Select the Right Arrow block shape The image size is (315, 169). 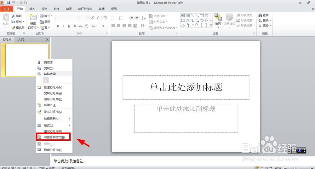(202, 20)
